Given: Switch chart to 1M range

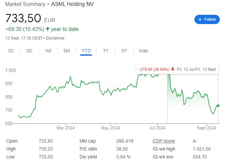Looking at the screenshot, I should coord(48,51).
